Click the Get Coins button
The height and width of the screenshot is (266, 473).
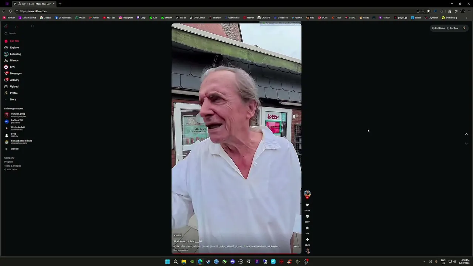pyautogui.click(x=438, y=28)
